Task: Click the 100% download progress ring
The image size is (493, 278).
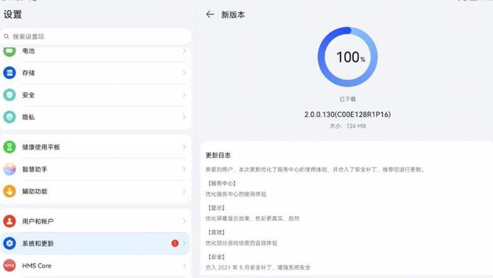Action: [x=348, y=57]
